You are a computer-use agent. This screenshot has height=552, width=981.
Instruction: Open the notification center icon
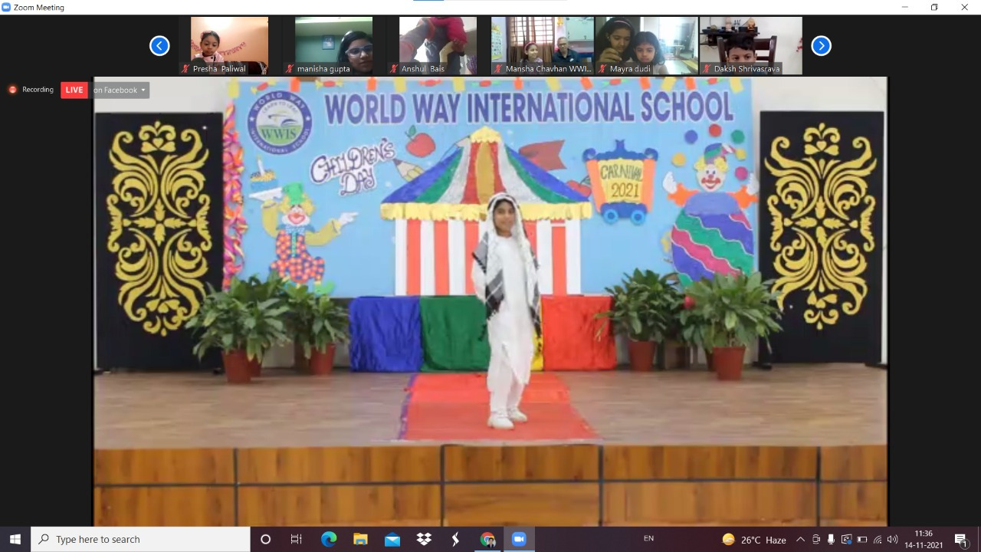pyautogui.click(x=961, y=540)
